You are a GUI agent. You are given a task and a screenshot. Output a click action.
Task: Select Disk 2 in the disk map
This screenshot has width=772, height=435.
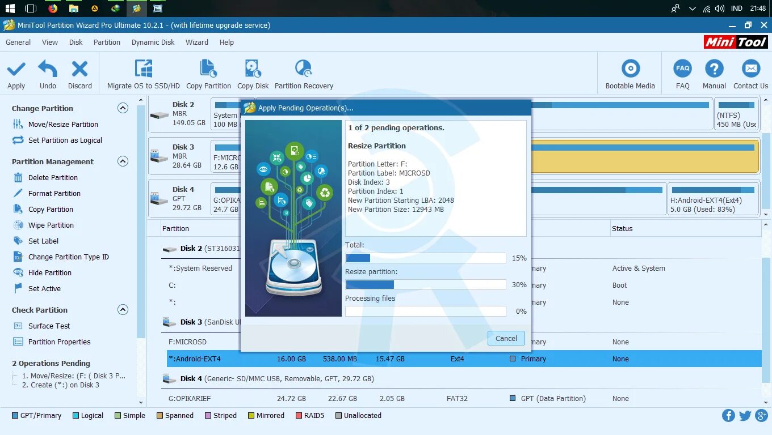tap(178, 113)
